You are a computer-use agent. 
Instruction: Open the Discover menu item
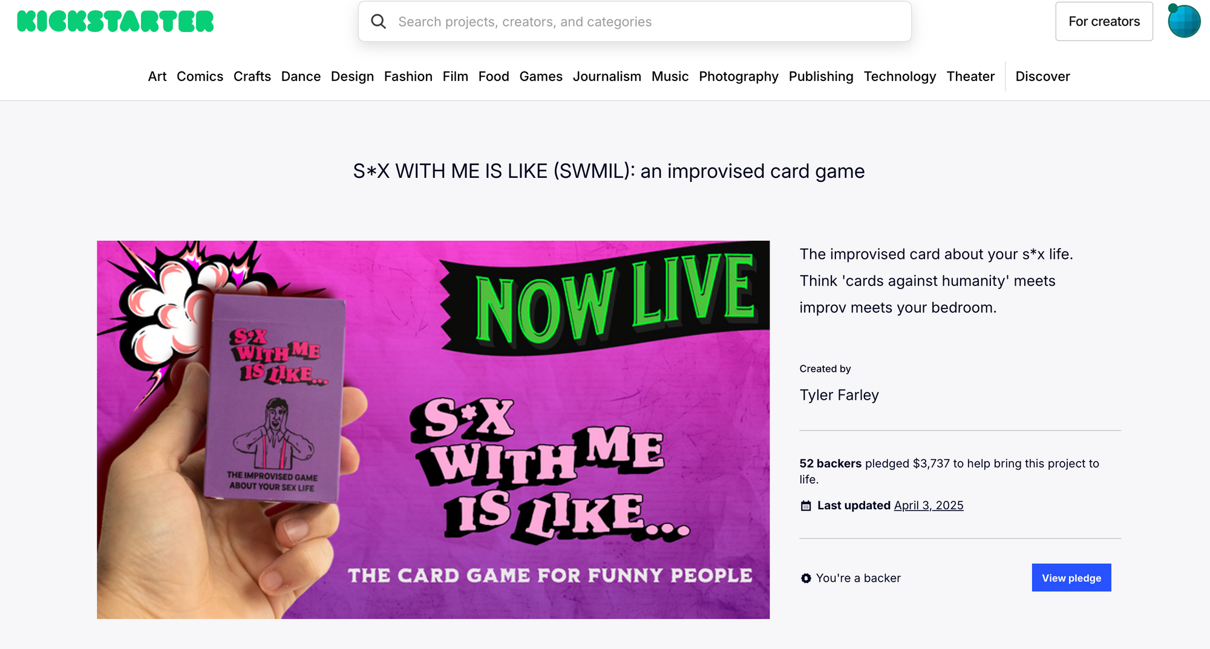1042,76
